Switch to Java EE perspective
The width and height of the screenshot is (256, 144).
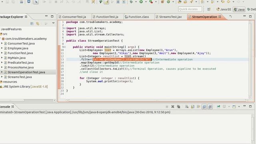(224, 9)
